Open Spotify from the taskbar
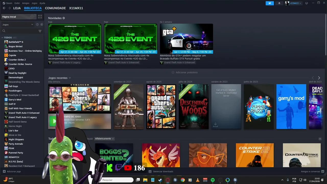The image size is (327, 184). coord(213,180)
